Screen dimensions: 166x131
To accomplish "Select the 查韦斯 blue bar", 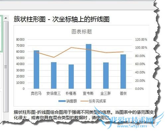I will (x=89, y=66).
